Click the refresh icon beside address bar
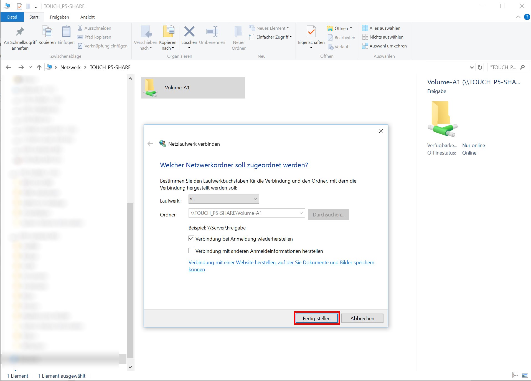This screenshot has width=531, height=381. point(480,67)
